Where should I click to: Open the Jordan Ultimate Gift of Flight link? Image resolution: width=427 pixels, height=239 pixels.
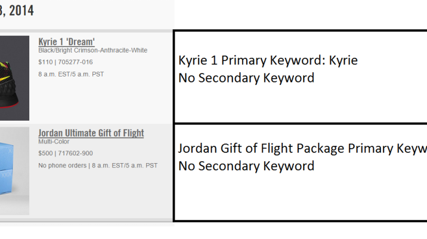(x=91, y=133)
